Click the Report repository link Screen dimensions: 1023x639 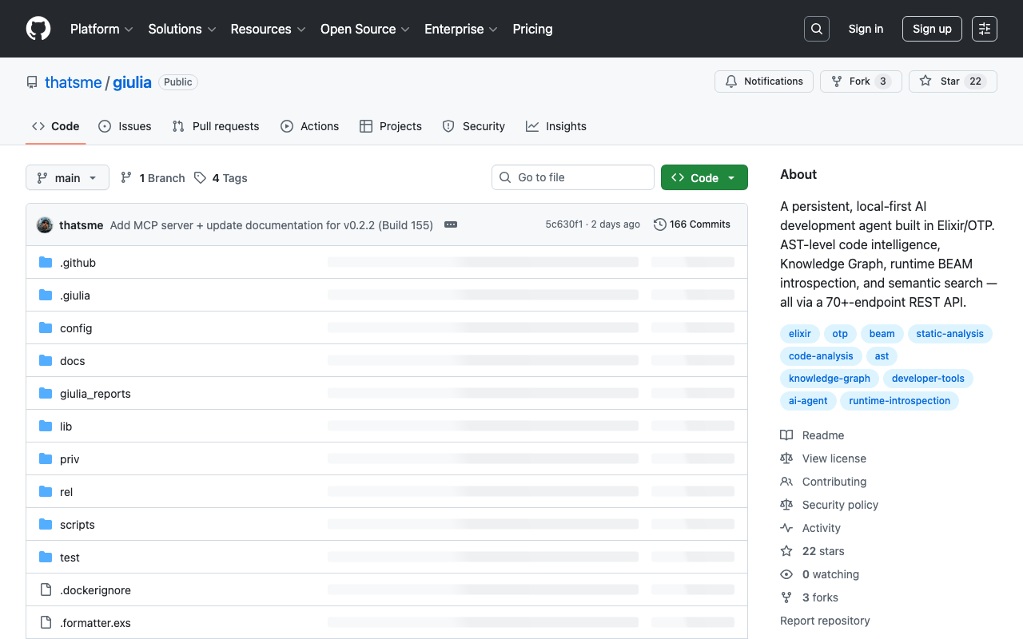point(825,621)
